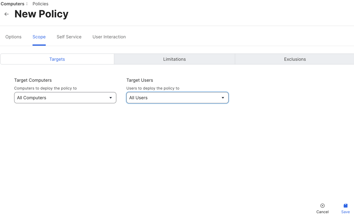Go to the User Interaction tab

coord(109,37)
